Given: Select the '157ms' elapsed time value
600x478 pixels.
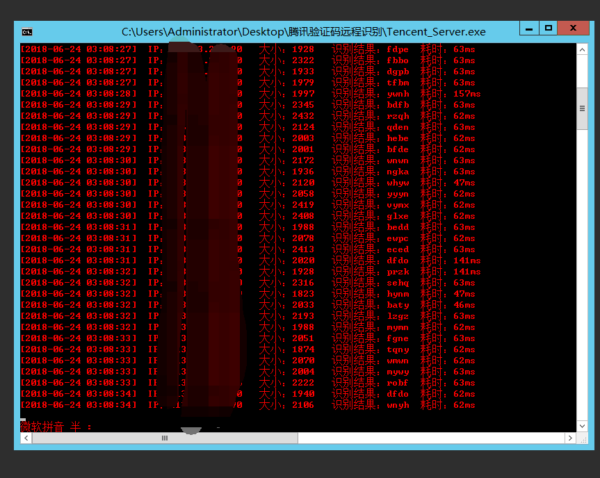Looking at the screenshot, I should tap(467, 94).
